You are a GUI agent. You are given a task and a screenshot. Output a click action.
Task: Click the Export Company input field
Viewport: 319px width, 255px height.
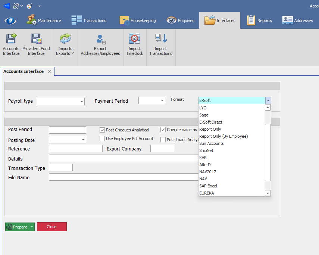(162, 149)
